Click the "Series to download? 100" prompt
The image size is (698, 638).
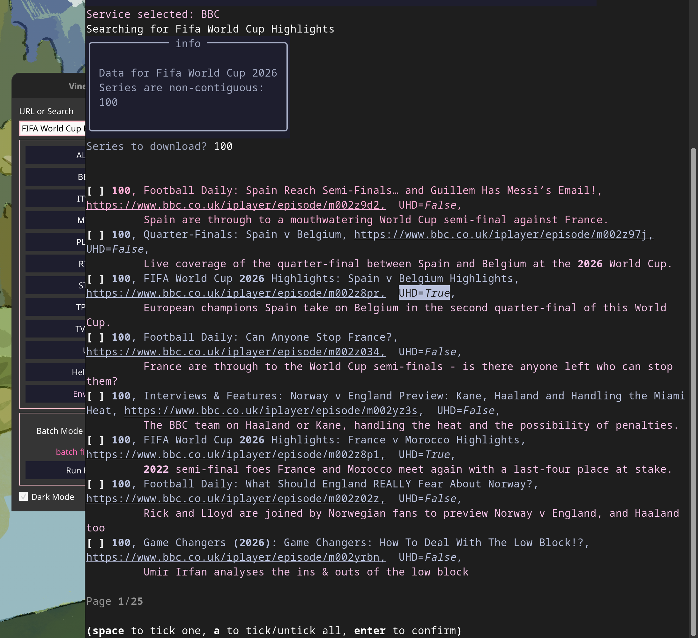point(159,146)
